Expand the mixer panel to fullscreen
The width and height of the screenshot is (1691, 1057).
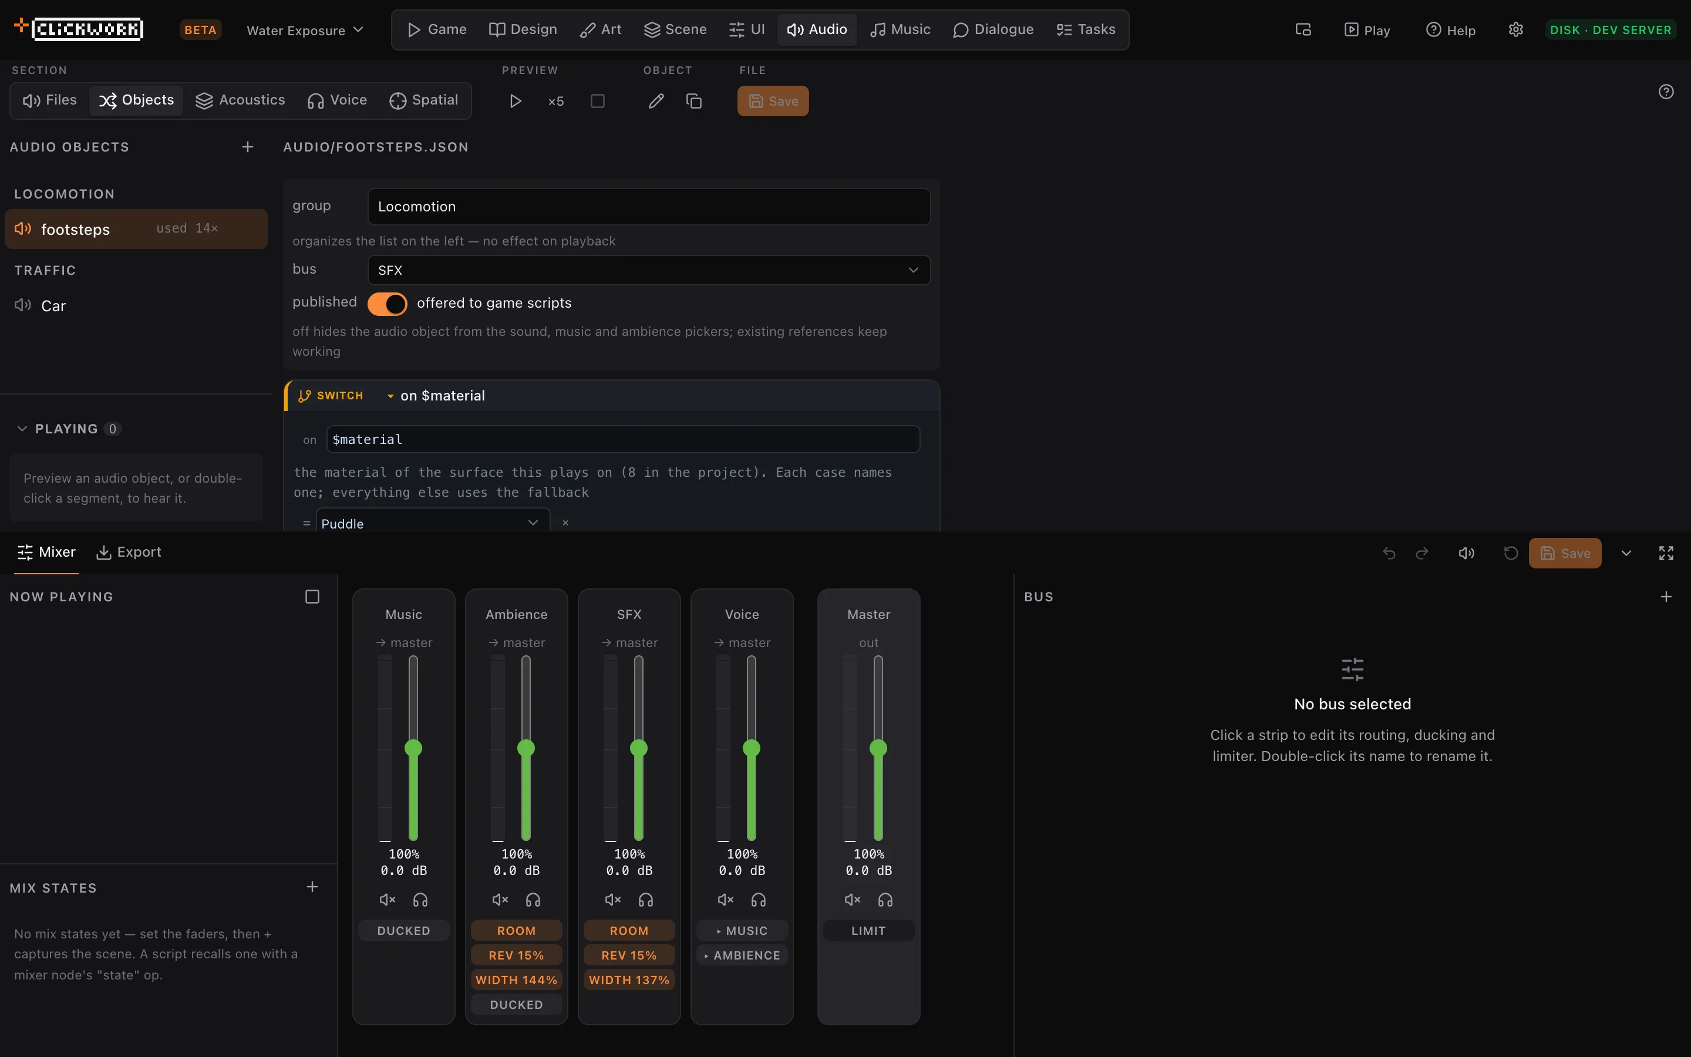(x=1666, y=553)
